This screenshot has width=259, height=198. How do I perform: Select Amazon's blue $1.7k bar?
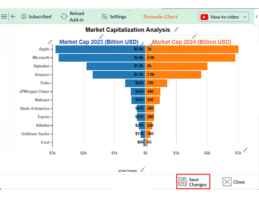click(x=119, y=75)
